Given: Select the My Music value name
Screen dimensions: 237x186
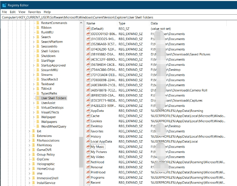Looking at the screenshot, I should point(98,147).
